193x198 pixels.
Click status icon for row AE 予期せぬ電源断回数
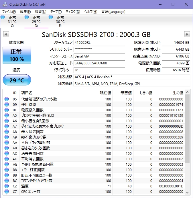coord(7,164)
